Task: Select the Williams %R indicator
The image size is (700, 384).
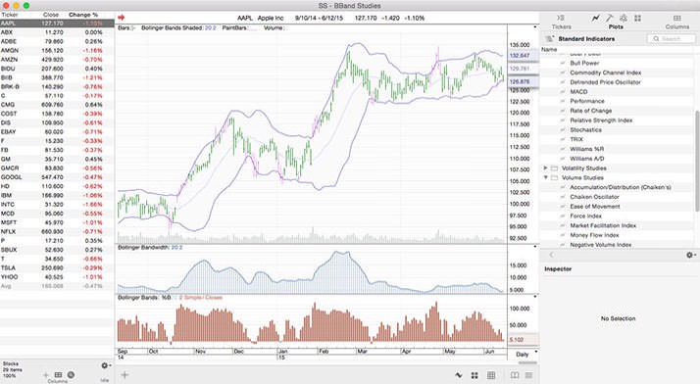Action: click(x=587, y=149)
